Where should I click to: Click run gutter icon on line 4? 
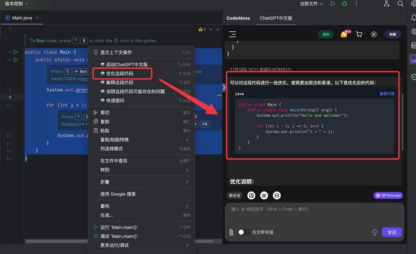point(16,52)
